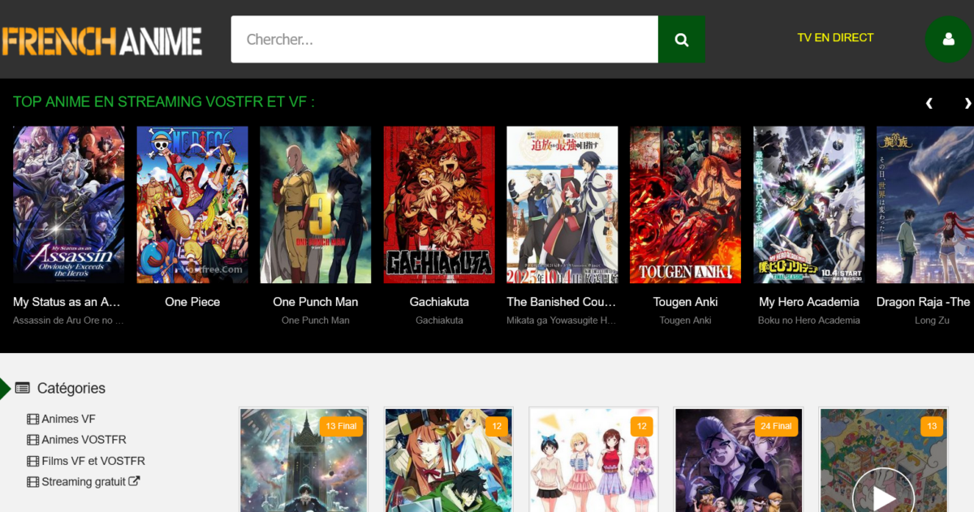
Task: Click the Catégories list header icon
Action: (22, 388)
